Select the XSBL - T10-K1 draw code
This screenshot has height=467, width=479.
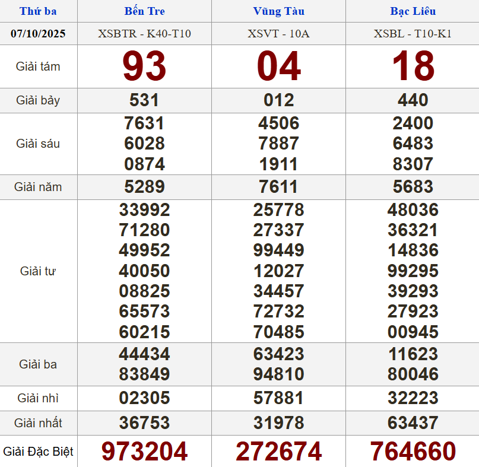pos(413,33)
